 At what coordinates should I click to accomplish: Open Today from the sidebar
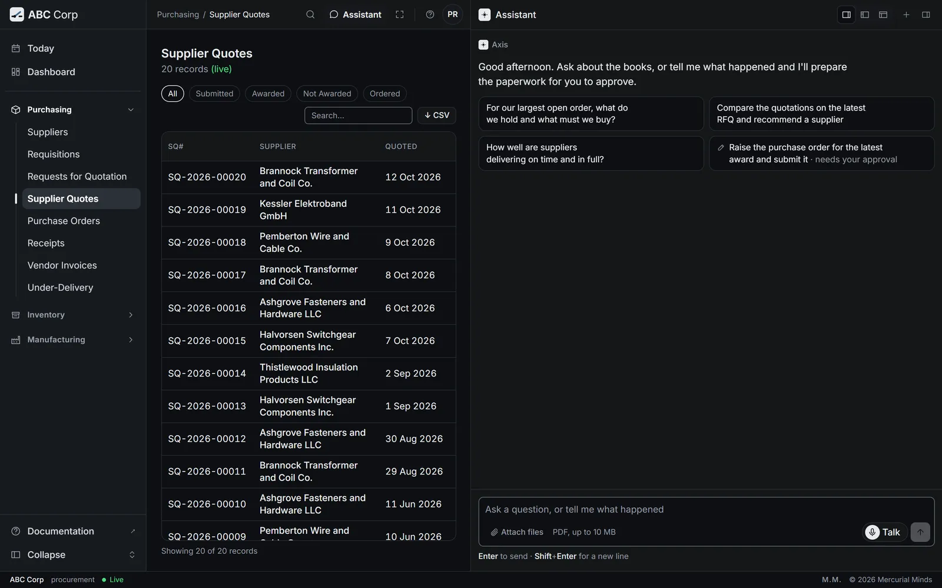73,48
